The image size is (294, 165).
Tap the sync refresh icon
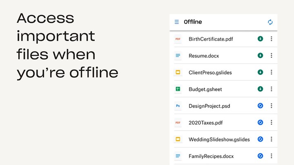[270, 22]
